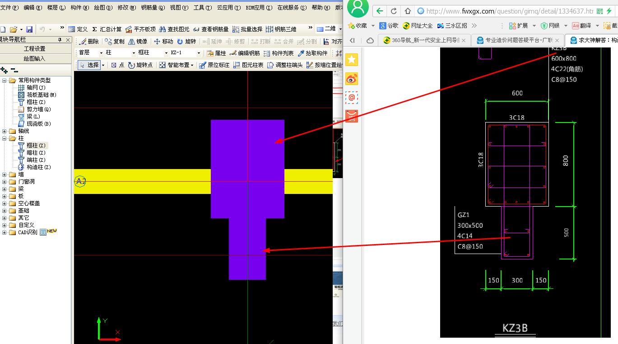Click the Save file icon in toolbar
This screenshot has width=618, height=344.
click(29, 29)
